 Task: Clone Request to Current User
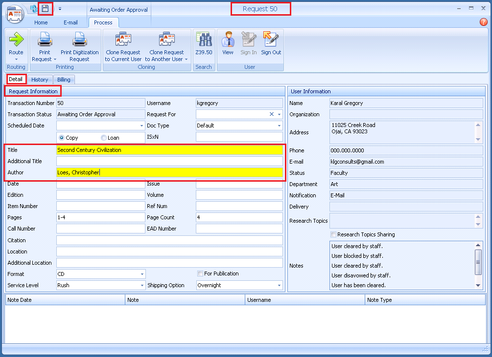[123, 40]
